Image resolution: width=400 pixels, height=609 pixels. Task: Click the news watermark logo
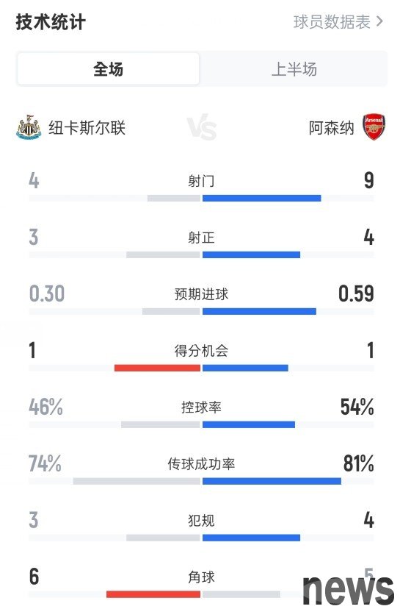[x=348, y=590]
